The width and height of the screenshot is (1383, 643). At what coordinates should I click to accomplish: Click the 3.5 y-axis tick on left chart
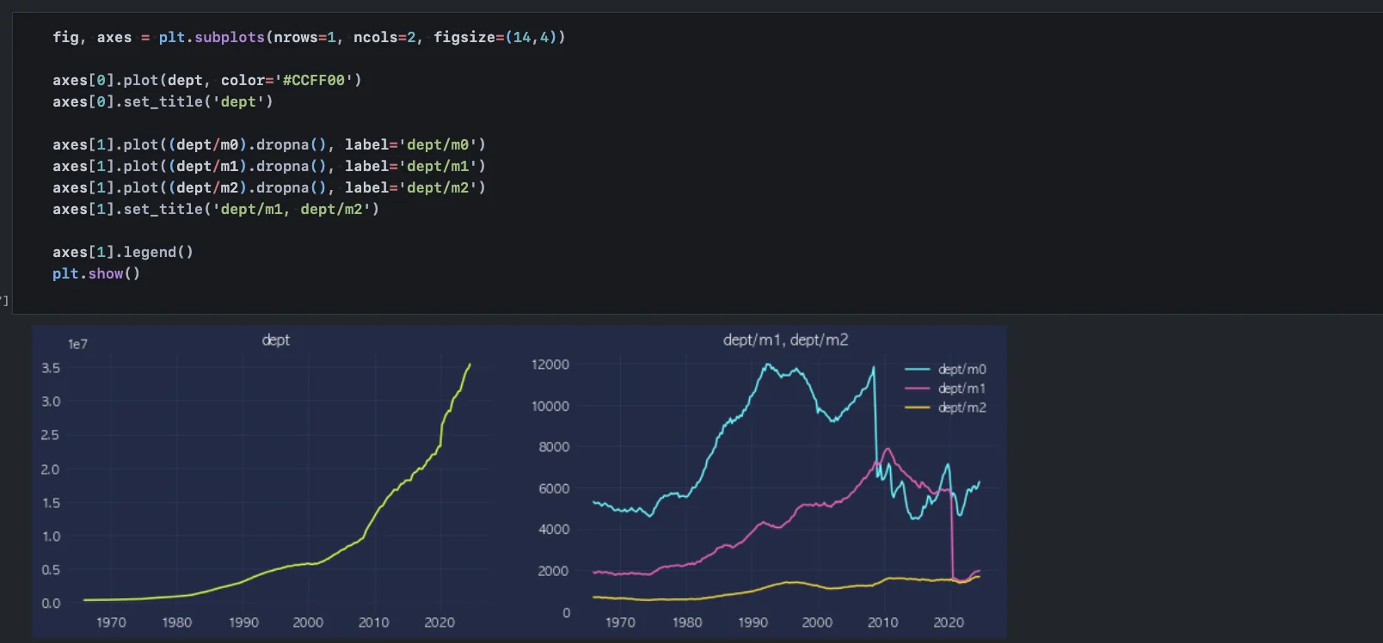51,368
